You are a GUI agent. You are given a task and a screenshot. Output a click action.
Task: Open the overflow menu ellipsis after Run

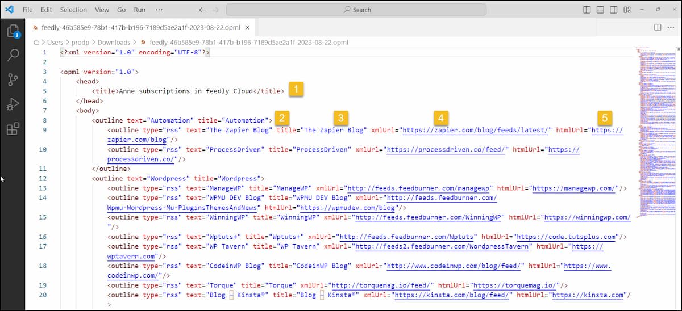[x=159, y=10]
